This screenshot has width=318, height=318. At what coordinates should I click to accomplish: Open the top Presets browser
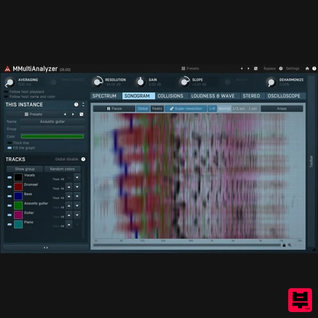click(x=190, y=68)
